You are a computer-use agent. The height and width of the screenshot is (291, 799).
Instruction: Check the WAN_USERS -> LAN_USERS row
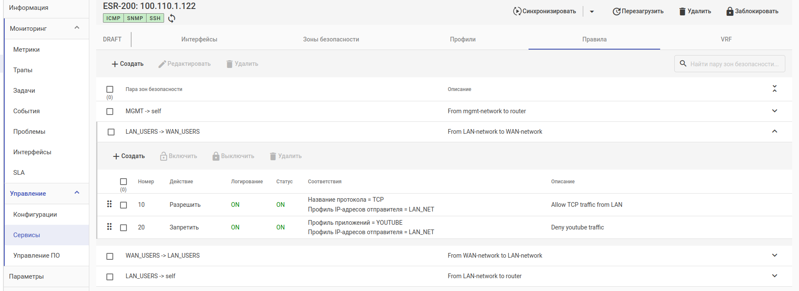coord(110,256)
